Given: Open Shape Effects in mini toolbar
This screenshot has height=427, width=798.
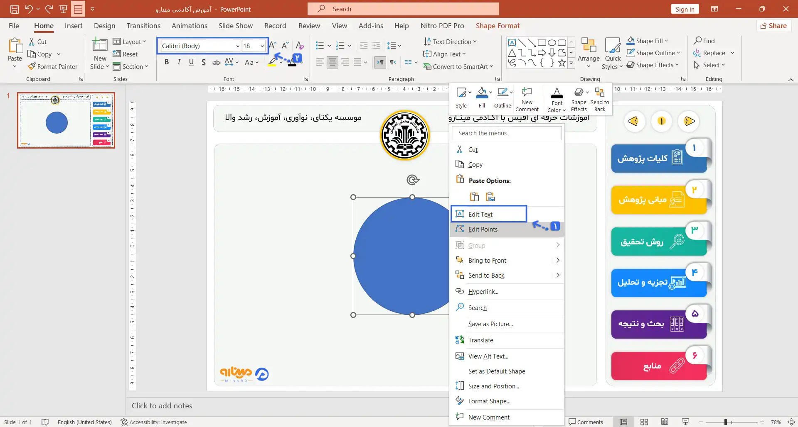Looking at the screenshot, I should tap(579, 99).
